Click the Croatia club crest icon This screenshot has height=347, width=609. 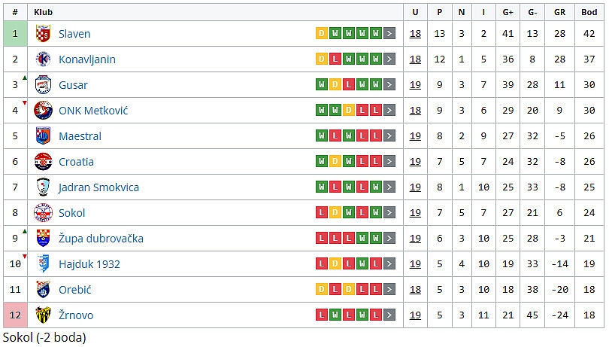[x=43, y=162]
